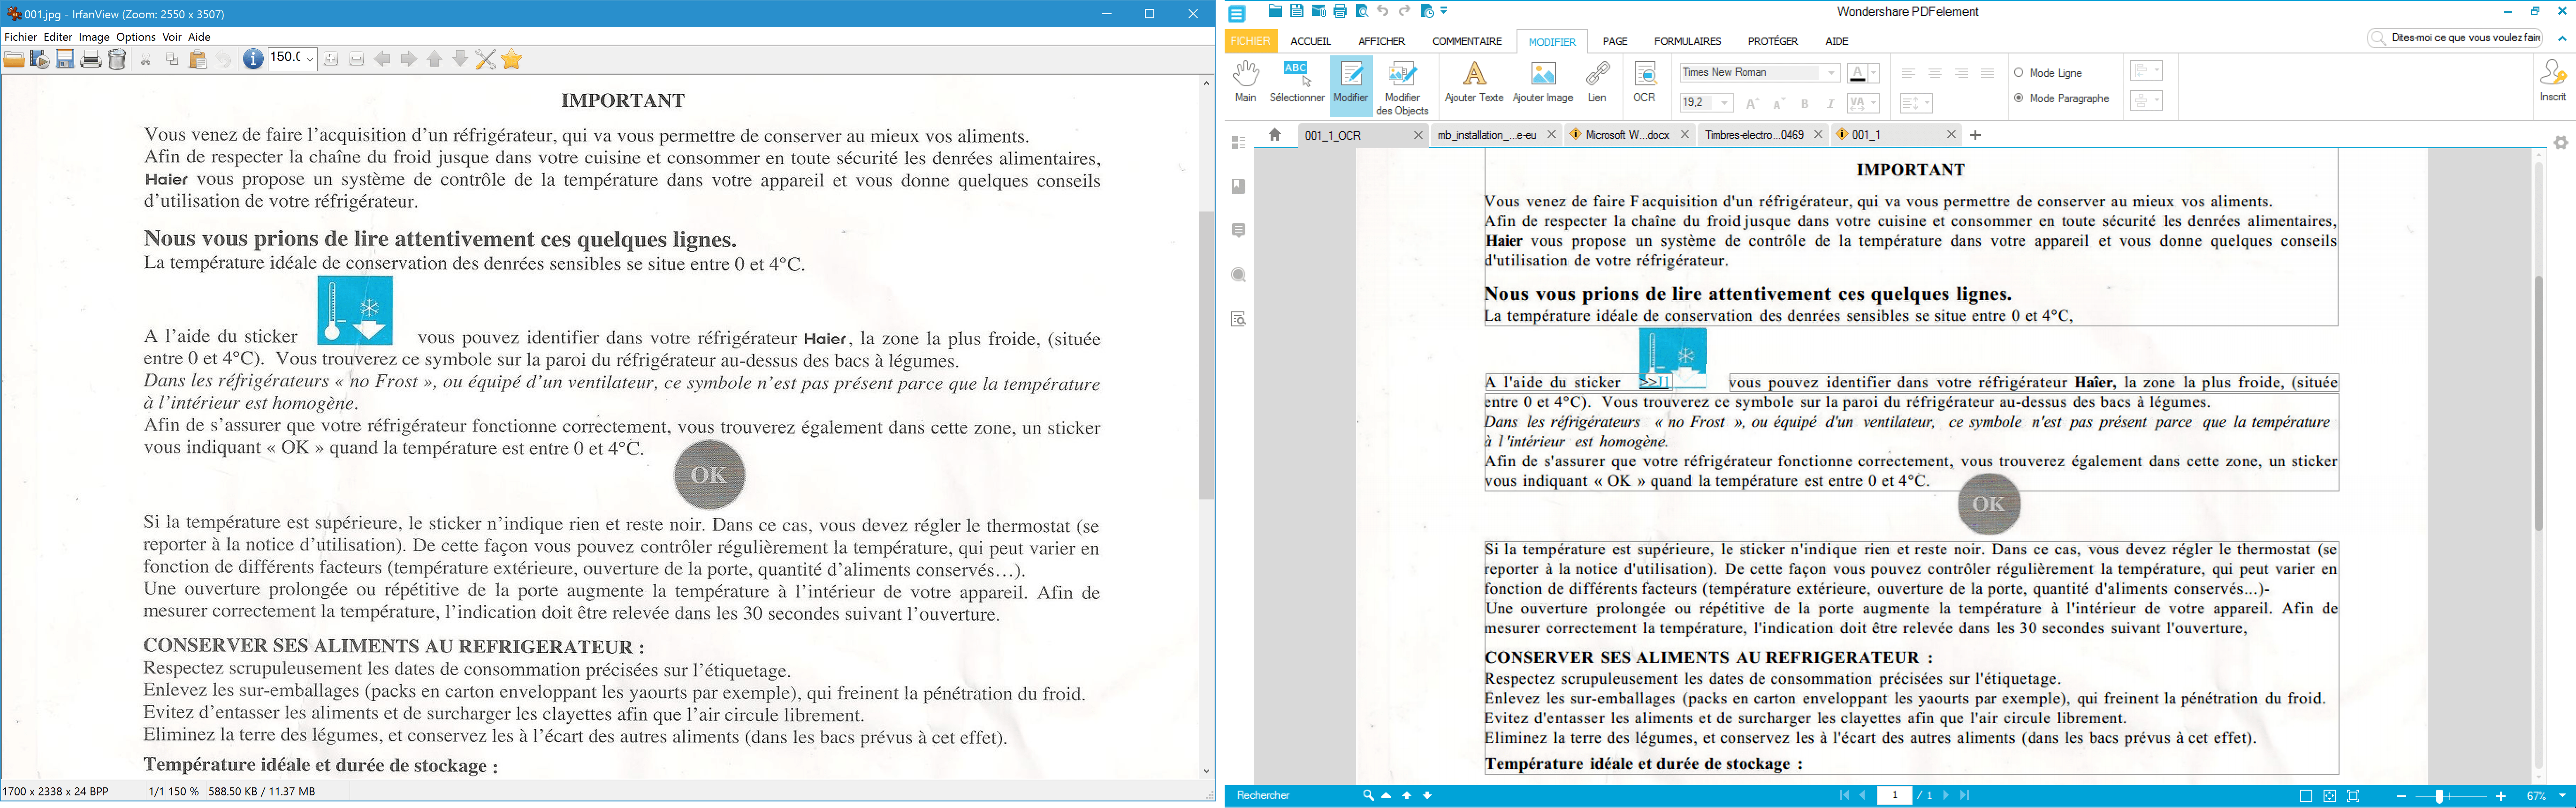Click the zoom in plus icon in IrfanView
Viewport: 2576px width, 808px height.
(x=331, y=60)
